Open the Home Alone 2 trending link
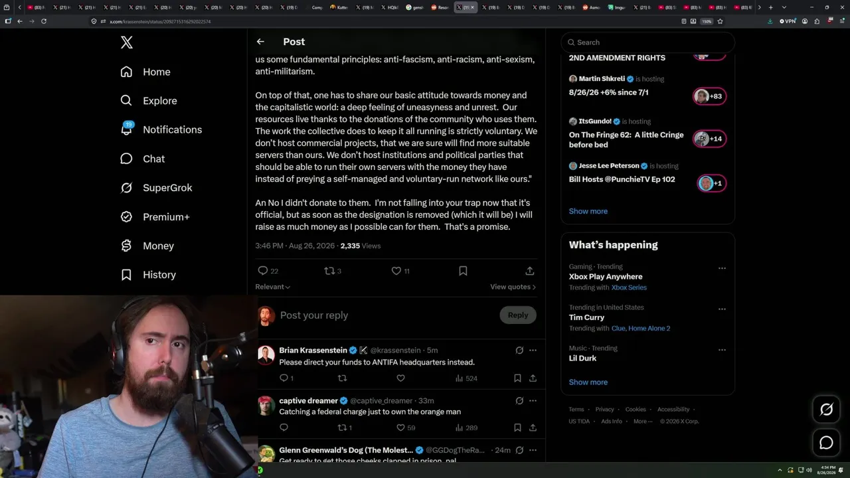 point(650,328)
